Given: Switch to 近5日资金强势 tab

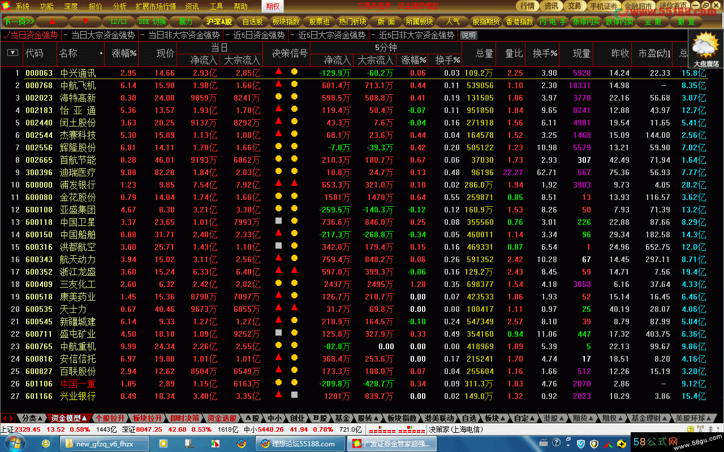Looking at the screenshot, I should pos(259,35).
